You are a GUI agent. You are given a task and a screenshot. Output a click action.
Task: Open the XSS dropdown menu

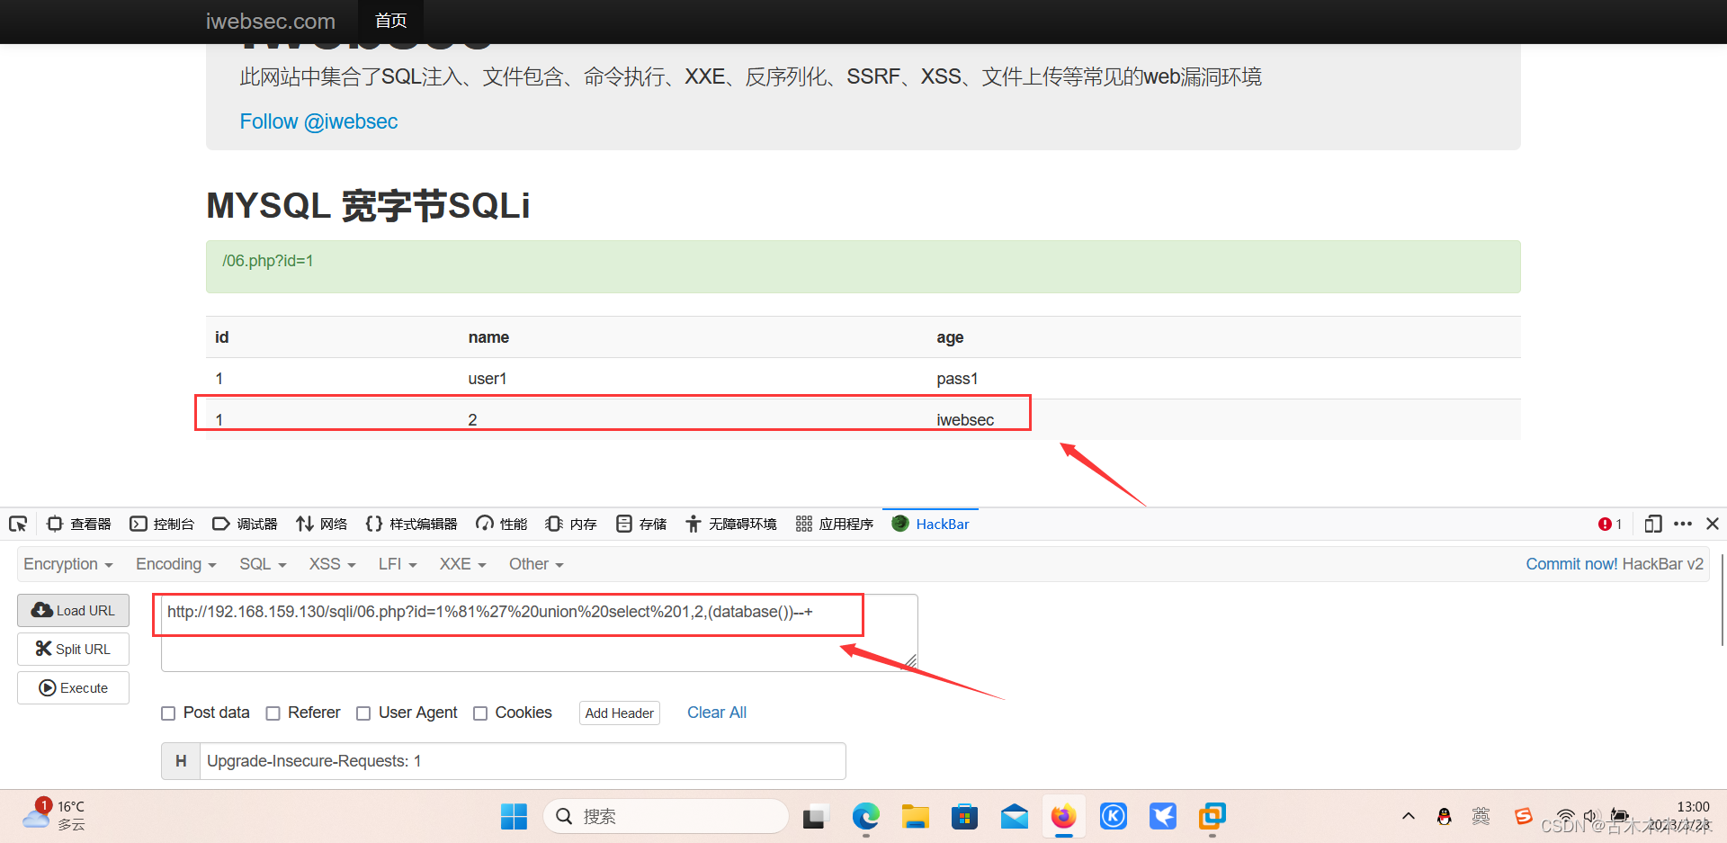(330, 564)
